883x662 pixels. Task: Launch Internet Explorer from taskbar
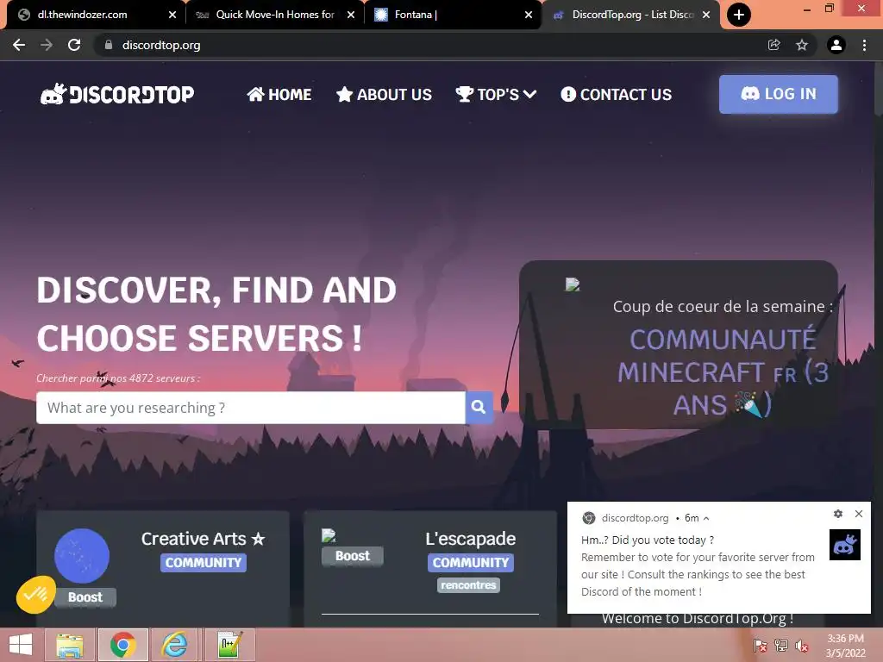coord(174,645)
